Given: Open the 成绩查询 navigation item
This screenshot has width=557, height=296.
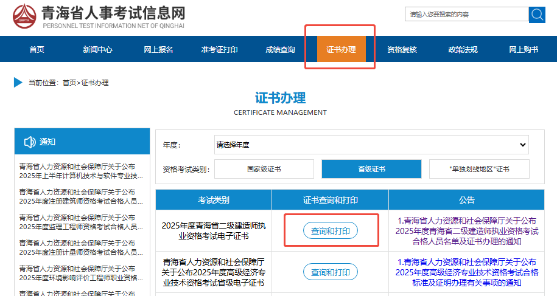Looking at the screenshot, I should click(280, 50).
